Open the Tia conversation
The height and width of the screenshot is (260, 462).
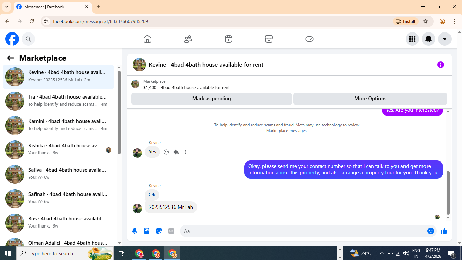coord(59,101)
